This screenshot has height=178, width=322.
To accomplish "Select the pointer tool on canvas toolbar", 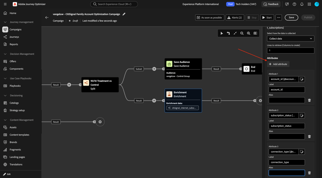I will 222,33.
